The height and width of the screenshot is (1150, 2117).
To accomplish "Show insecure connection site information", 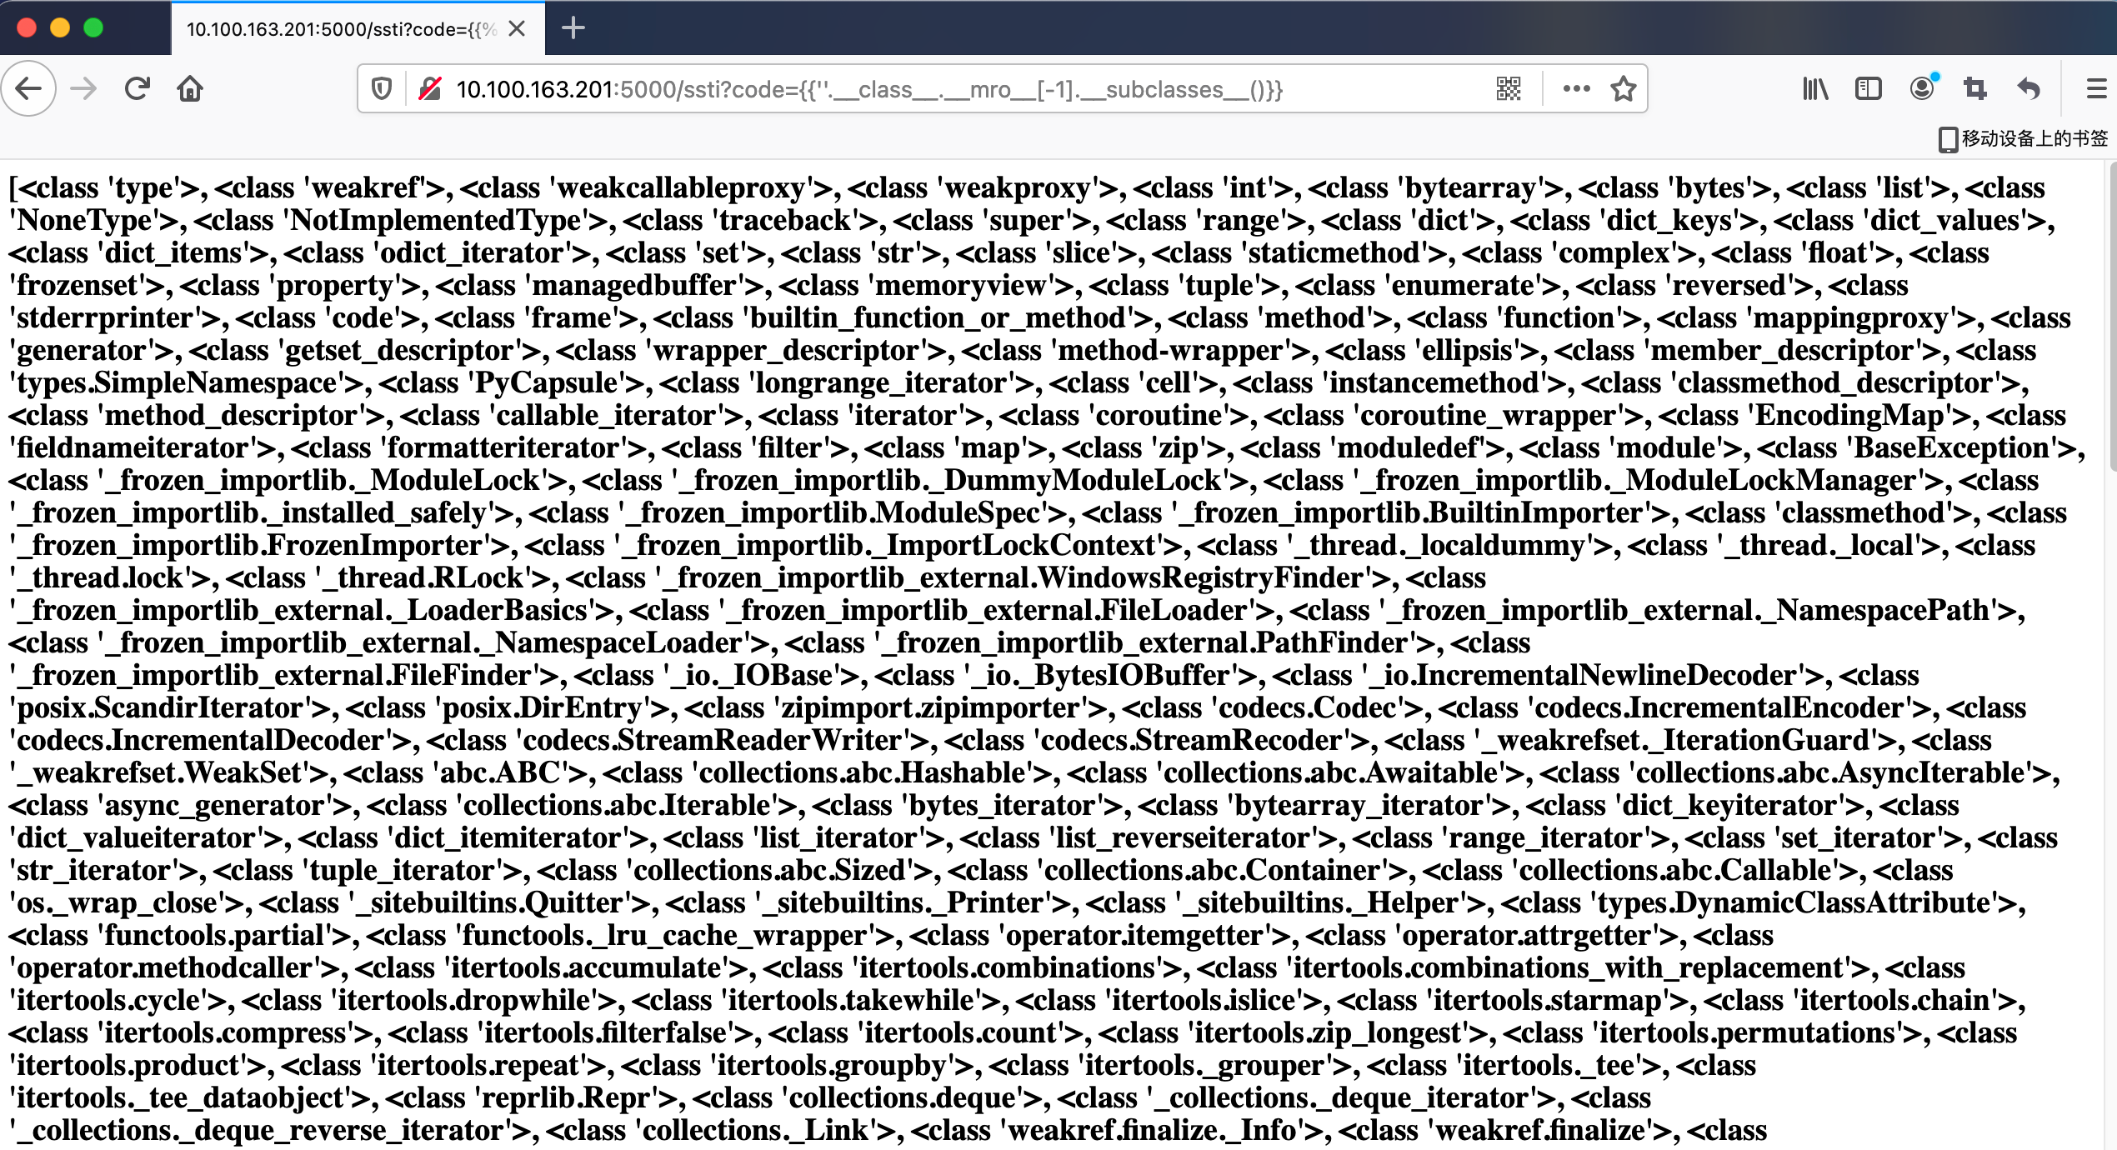I will [430, 88].
